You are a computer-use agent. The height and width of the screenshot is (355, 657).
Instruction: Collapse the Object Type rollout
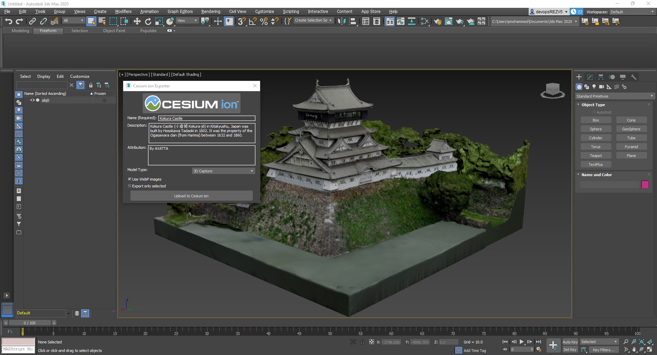[593, 105]
